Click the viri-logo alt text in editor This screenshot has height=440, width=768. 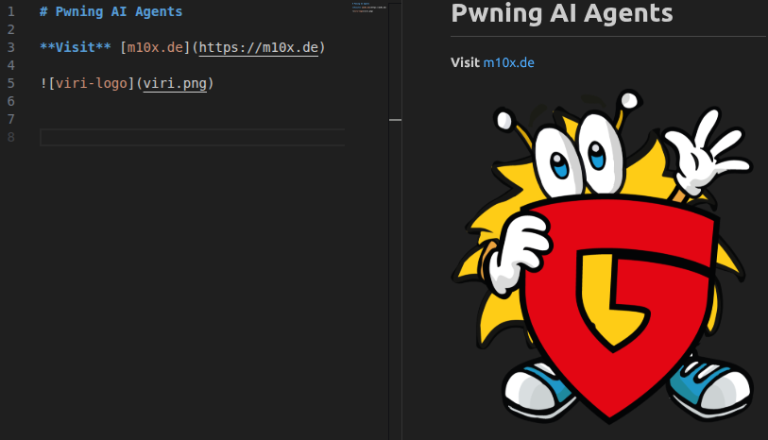[91, 83]
